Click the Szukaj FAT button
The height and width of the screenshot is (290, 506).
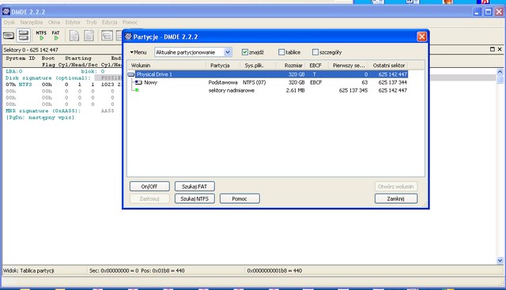[194, 186]
